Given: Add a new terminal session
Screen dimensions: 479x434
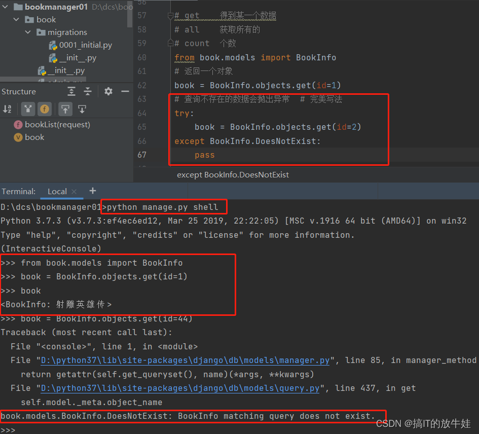Looking at the screenshot, I should click(x=93, y=191).
